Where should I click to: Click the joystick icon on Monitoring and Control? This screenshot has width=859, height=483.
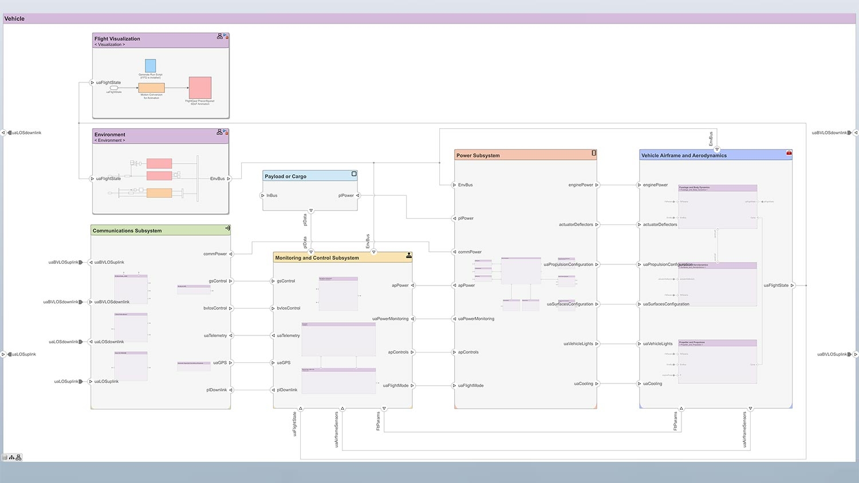[409, 255]
